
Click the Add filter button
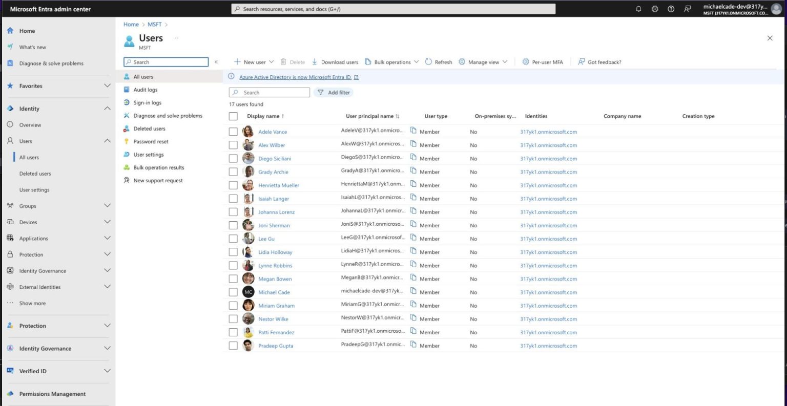tap(334, 92)
